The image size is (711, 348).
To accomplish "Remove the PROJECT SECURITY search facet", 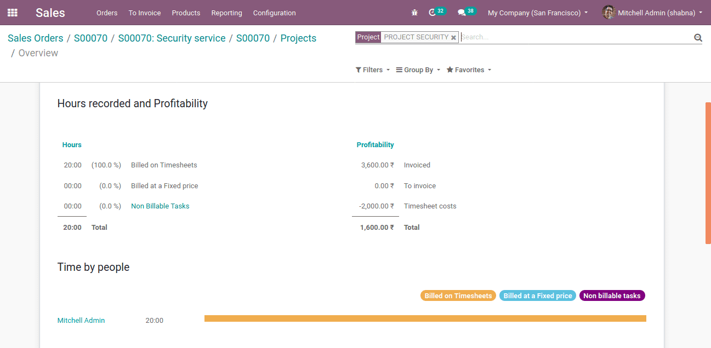I will coord(453,38).
